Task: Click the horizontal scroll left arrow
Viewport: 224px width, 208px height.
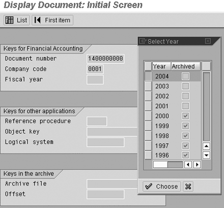Action: [188, 165]
